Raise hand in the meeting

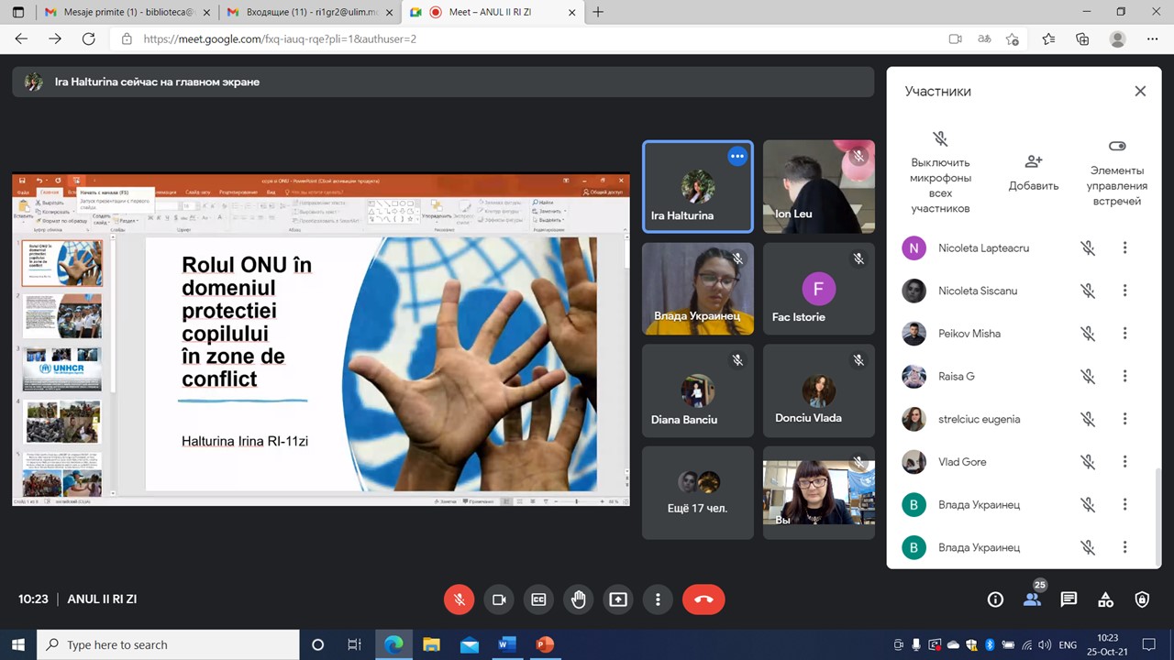[579, 599]
